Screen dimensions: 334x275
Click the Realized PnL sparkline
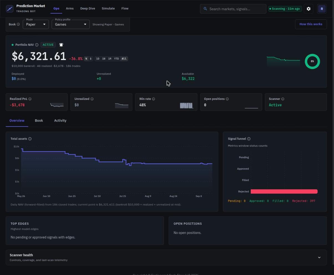[x=57, y=105]
